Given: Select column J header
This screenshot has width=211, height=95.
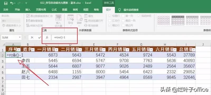Looking at the screenshot, I should pyautogui.click(x=203, y=44).
